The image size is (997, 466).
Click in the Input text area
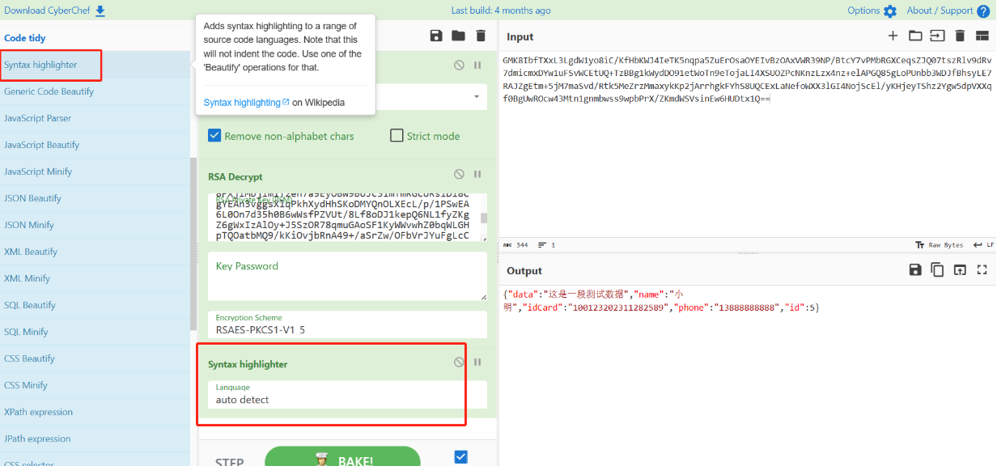(x=747, y=146)
